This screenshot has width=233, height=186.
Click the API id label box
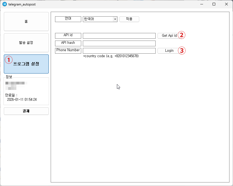pyautogui.click(x=68, y=36)
